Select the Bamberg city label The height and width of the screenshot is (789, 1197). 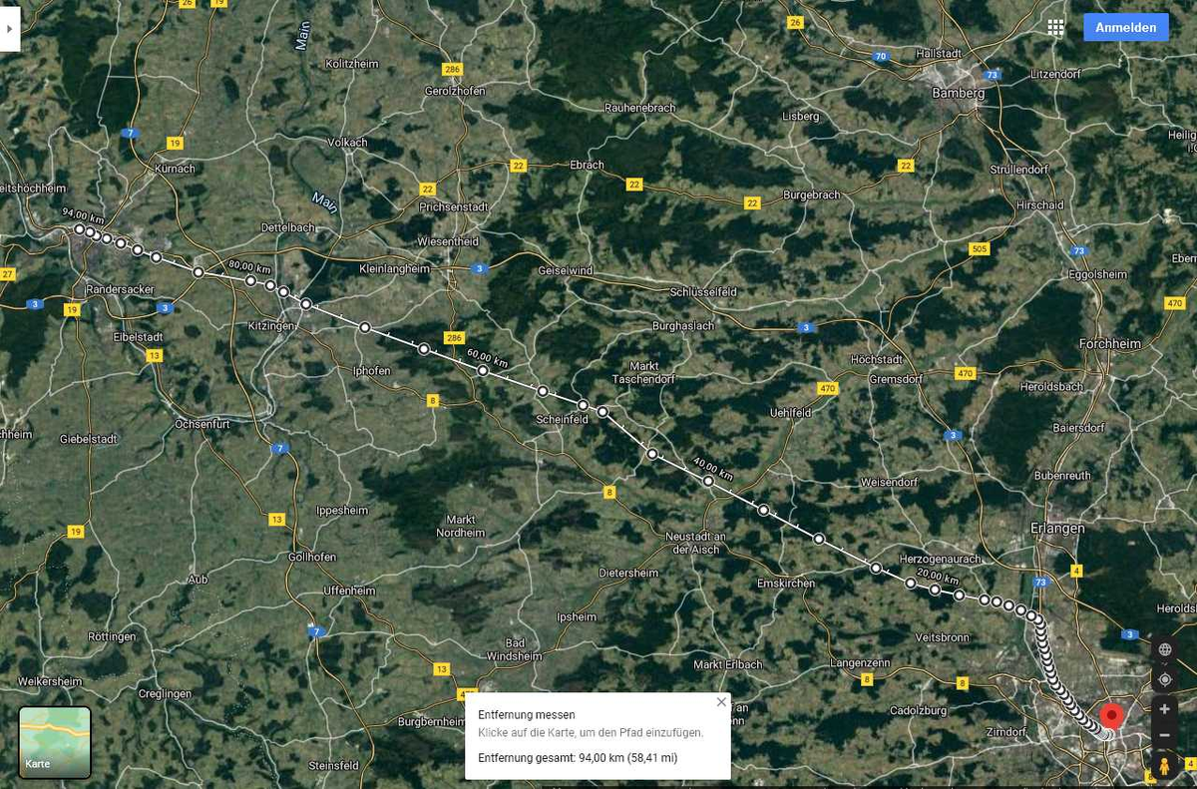(958, 93)
